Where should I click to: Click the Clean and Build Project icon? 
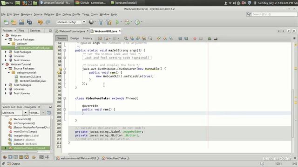[x=109, y=22]
